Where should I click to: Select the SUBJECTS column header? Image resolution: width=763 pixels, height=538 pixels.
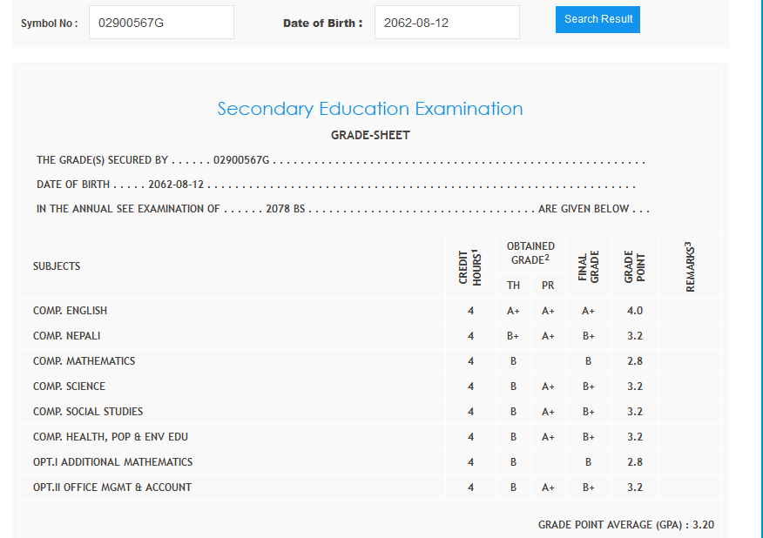click(x=57, y=266)
